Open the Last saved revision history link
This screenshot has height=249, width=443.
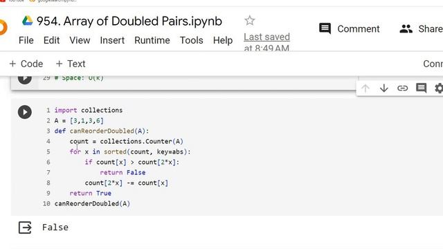point(266,42)
